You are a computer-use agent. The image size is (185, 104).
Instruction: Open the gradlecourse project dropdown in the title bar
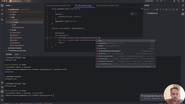(x=16, y=1)
